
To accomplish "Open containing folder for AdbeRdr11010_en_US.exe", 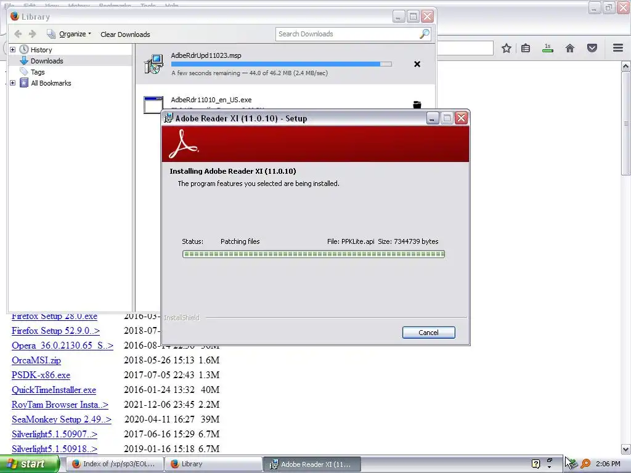I will (417, 105).
